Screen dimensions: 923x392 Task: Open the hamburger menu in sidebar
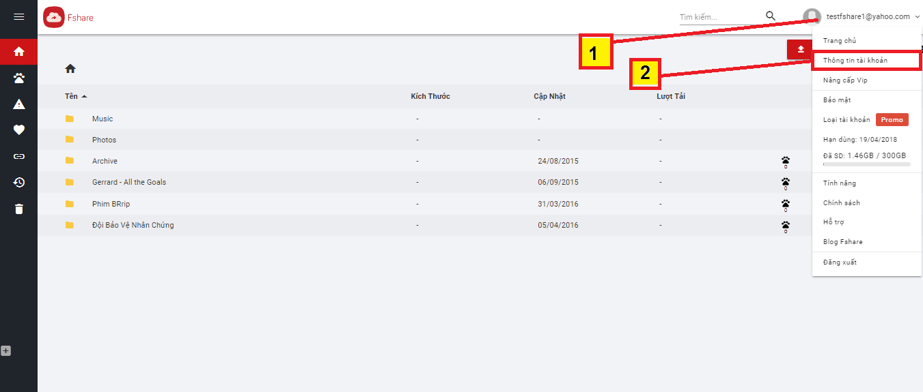pyautogui.click(x=18, y=17)
